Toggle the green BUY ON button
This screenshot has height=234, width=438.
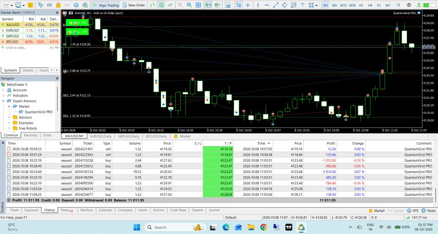click(78, 23)
